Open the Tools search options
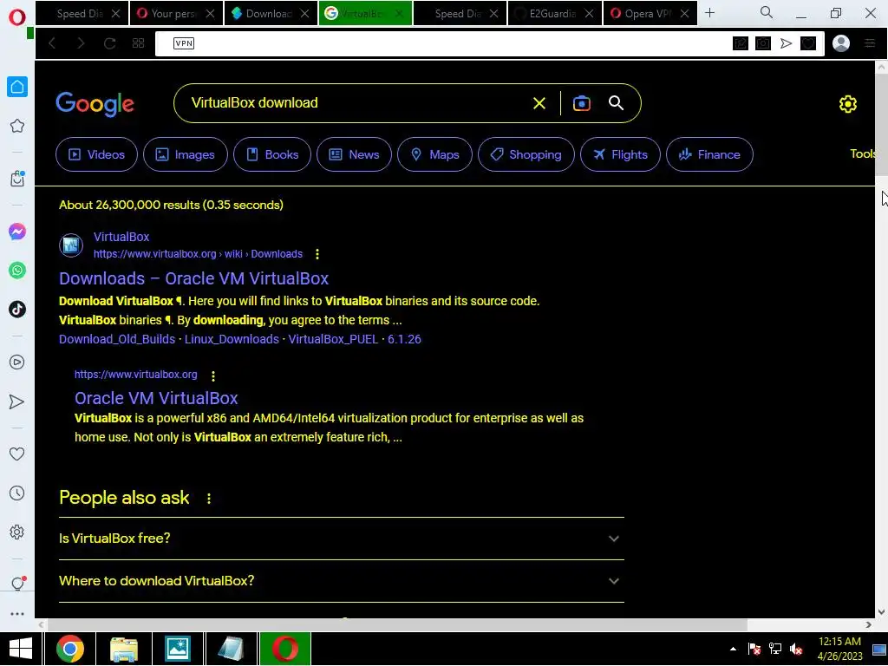The width and height of the screenshot is (888, 666). (863, 154)
